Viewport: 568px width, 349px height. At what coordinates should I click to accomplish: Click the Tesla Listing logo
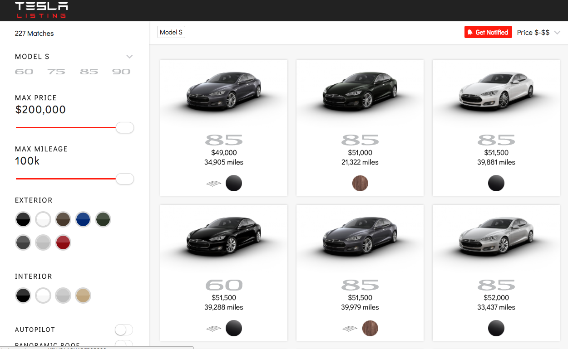(x=41, y=10)
